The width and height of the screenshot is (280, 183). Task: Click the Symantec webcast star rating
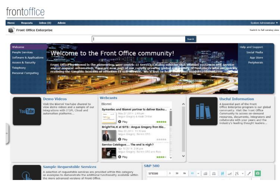pyautogui.click(x=161, y=122)
